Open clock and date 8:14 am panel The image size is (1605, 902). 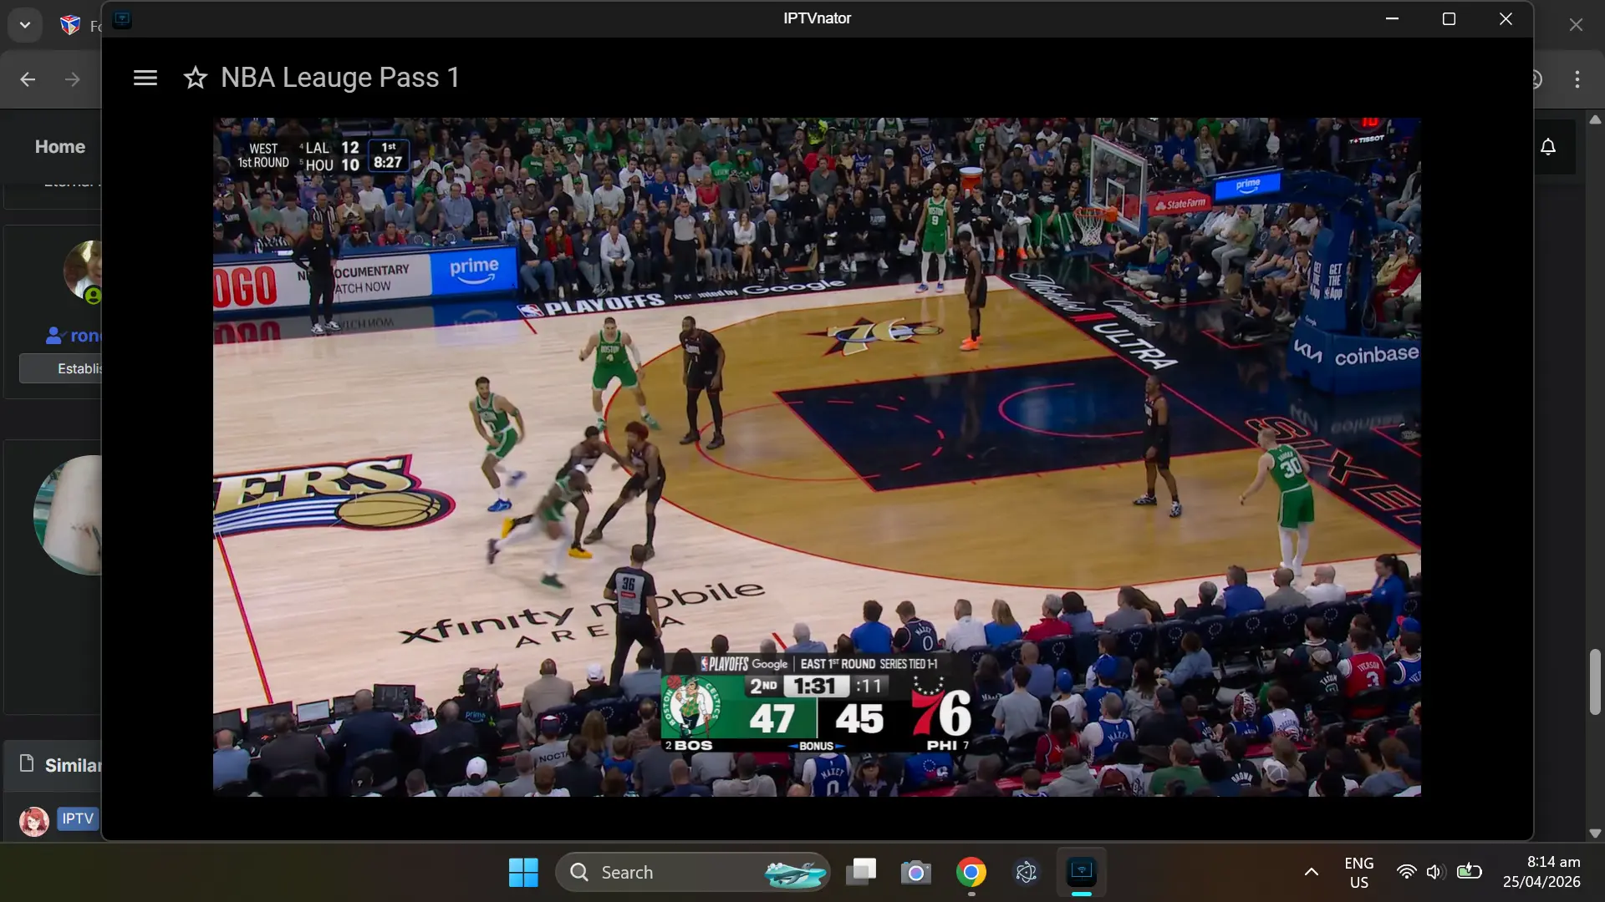click(1541, 873)
